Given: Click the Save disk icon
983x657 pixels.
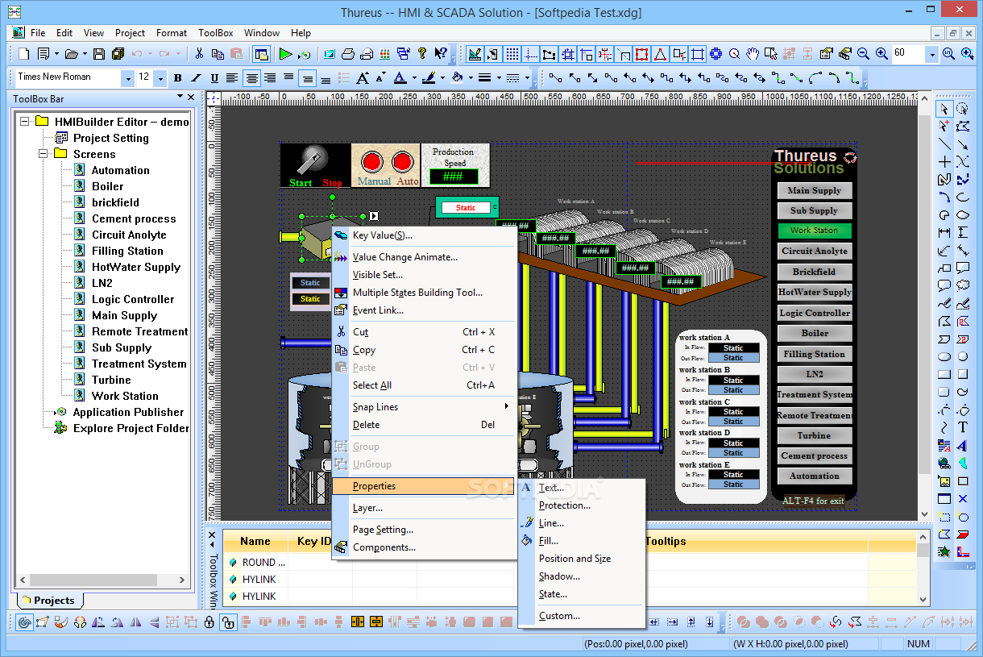Looking at the screenshot, I should [x=98, y=54].
